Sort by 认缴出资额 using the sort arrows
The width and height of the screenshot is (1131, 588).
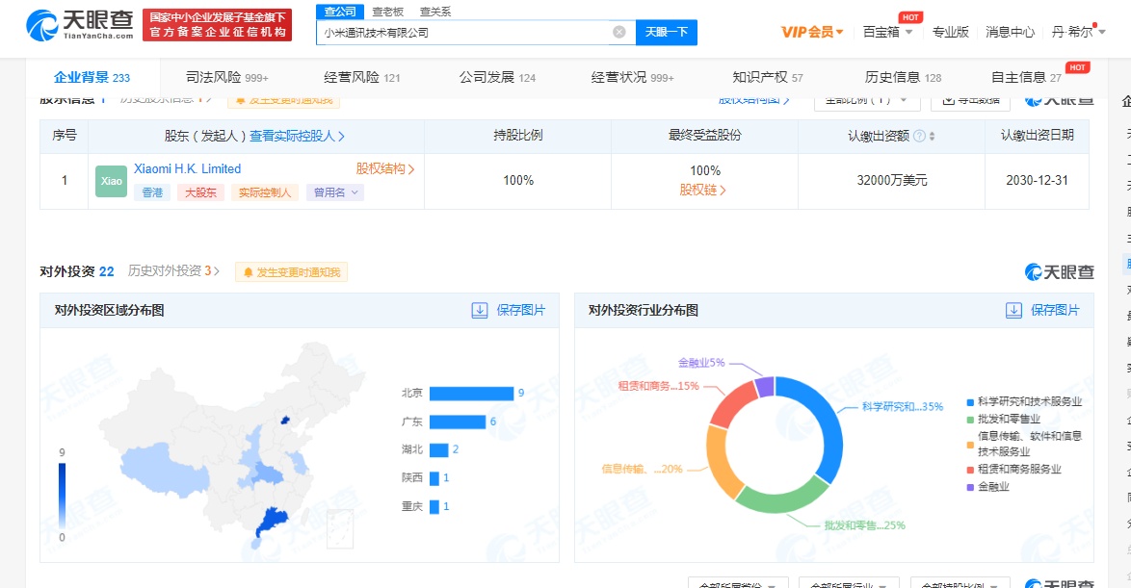[932, 136]
